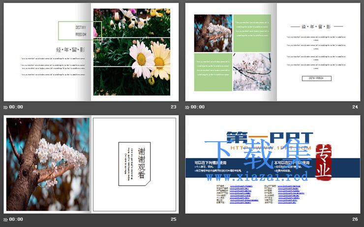Click slide number 25 label
The width and height of the screenshot is (364, 227).
(174, 219)
